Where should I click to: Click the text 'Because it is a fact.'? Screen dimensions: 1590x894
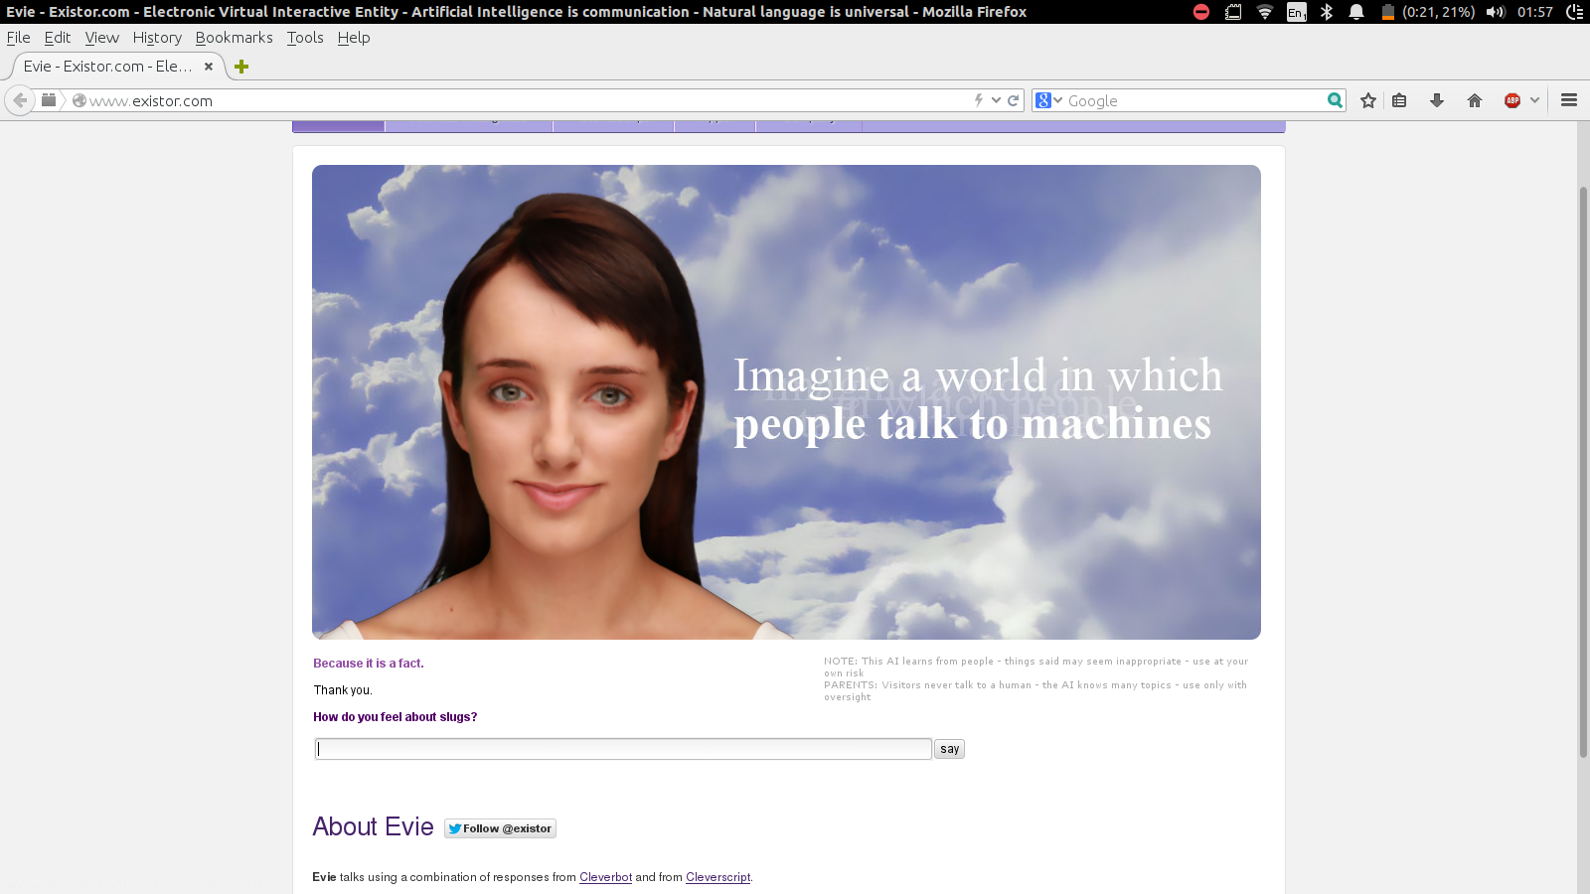(369, 664)
